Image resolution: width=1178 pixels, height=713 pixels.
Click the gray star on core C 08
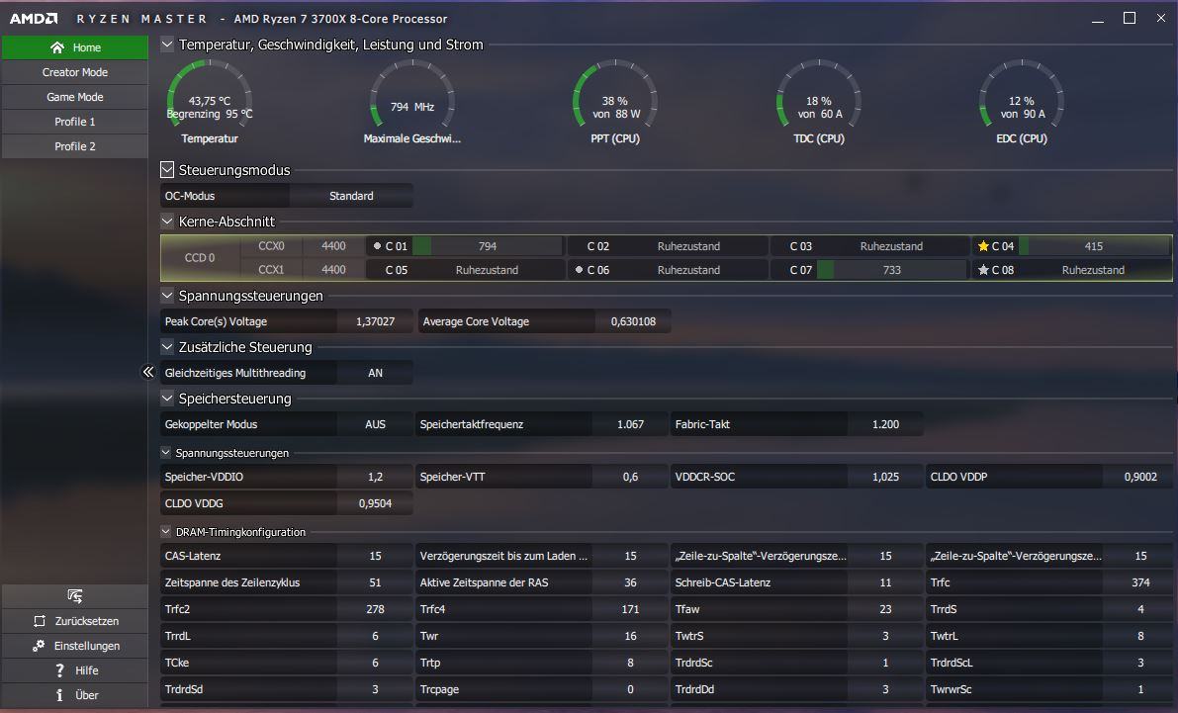tap(983, 270)
